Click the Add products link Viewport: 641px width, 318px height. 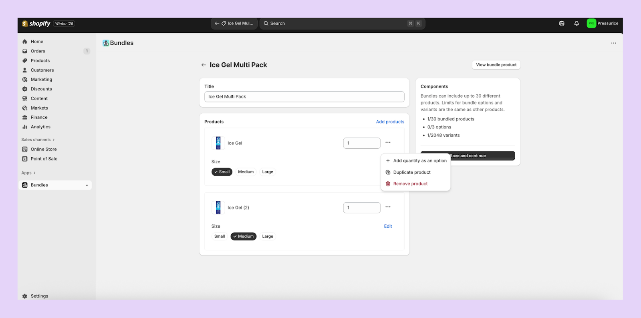tap(390, 122)
